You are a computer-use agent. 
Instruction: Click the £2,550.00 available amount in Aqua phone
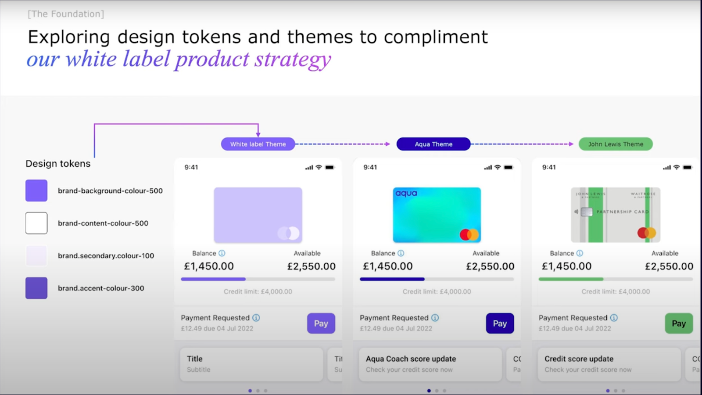tap(490, 266)
